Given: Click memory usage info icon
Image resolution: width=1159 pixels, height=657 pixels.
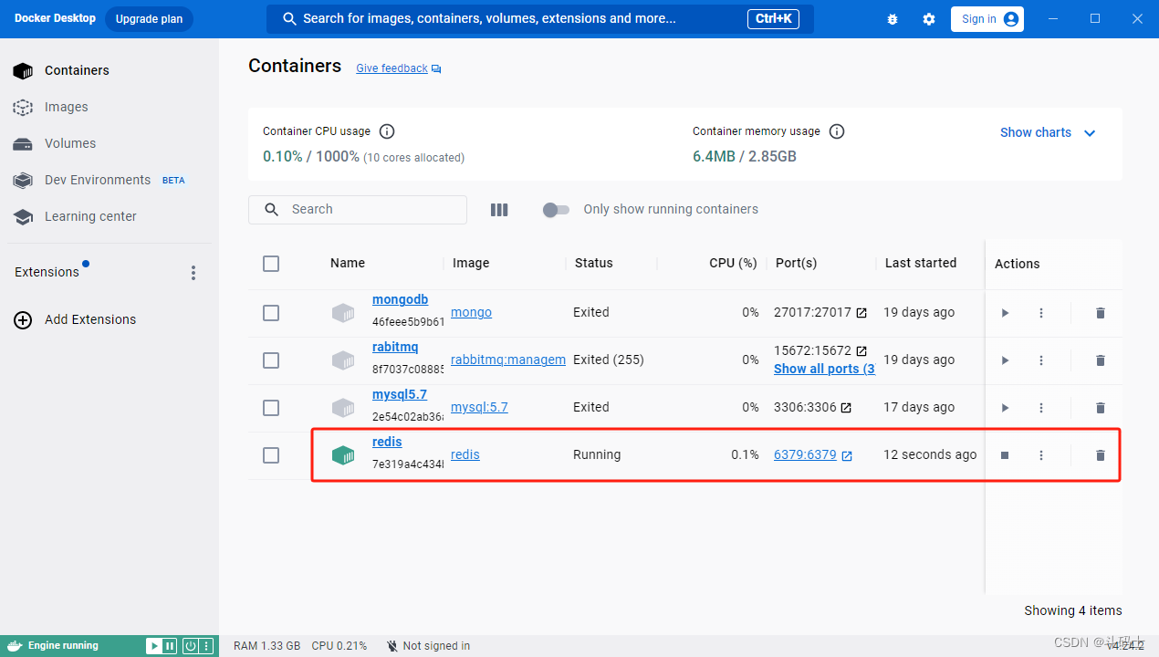Looking at the screenshot, I should (837, 131).
